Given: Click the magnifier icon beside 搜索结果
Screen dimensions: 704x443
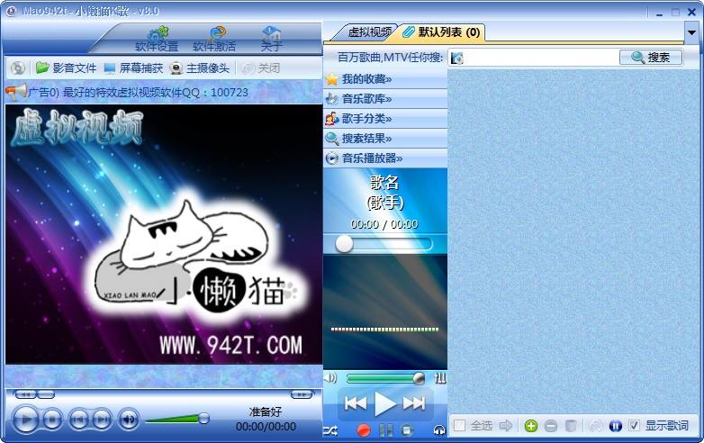Looking at the screenshot, I should point(332,139).
